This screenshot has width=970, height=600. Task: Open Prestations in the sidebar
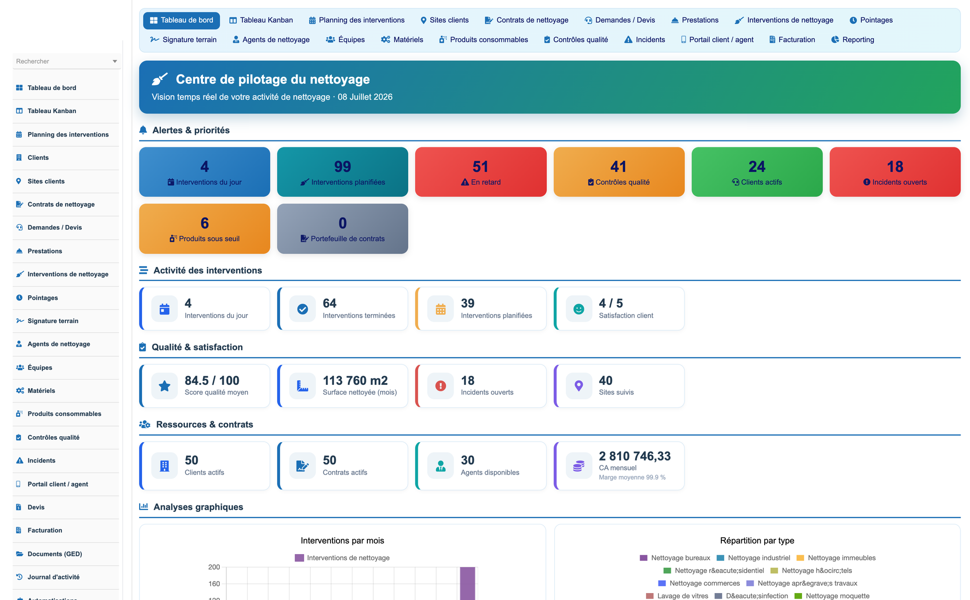click(66, 251)
